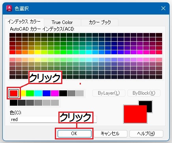Click the ByLayer(L) button

click(x=109, y=93)
